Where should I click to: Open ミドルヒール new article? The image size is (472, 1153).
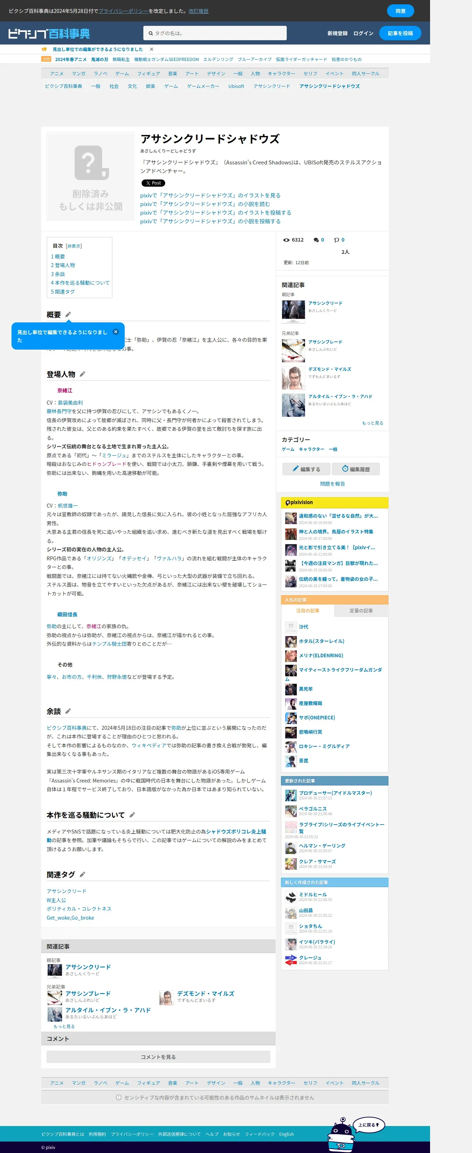(x=313, y=894)
